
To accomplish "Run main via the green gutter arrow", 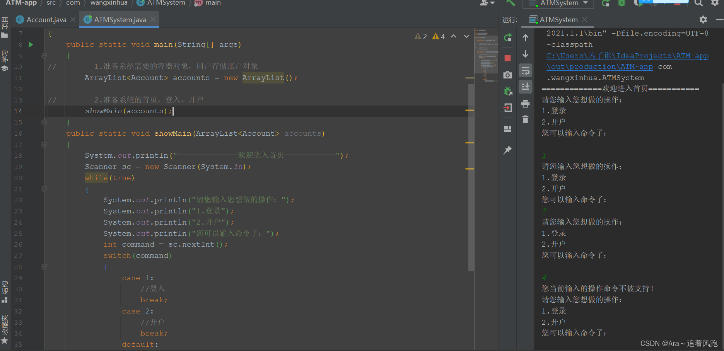I will 31,44.
